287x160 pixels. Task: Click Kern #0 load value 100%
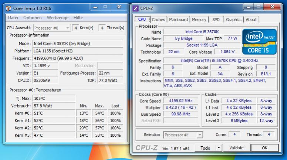pyautogui.click(x=115, y=113)
